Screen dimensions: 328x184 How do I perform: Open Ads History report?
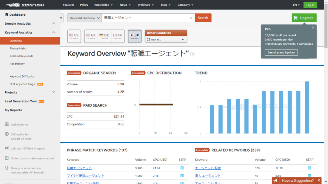click(x=17, y=64)
